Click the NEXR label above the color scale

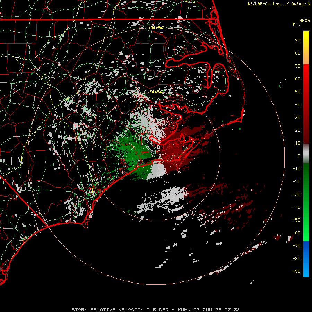click(x=305, y=21)
